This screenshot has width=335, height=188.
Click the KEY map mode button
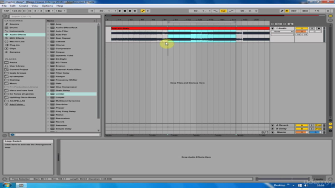[x=294, y=11]
